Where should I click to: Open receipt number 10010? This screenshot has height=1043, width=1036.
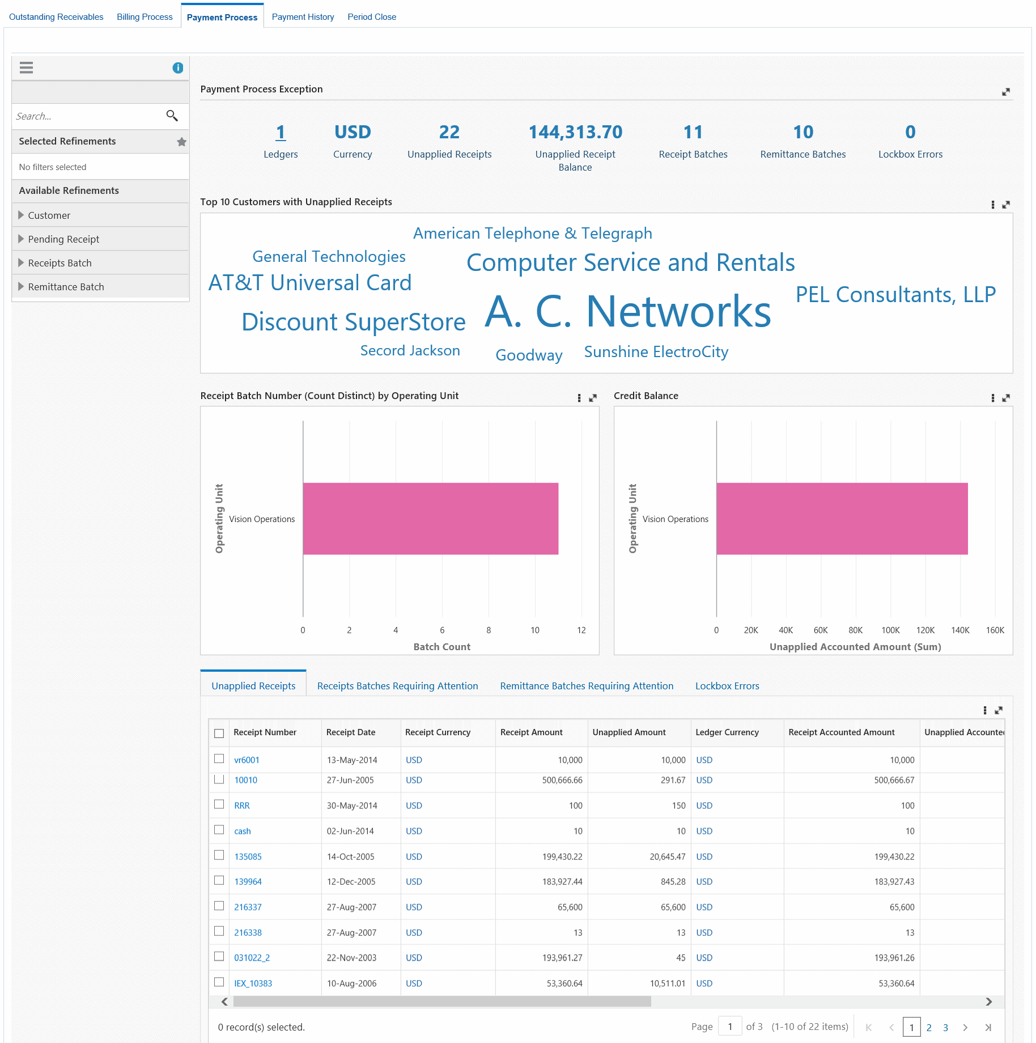pos(245,780)
